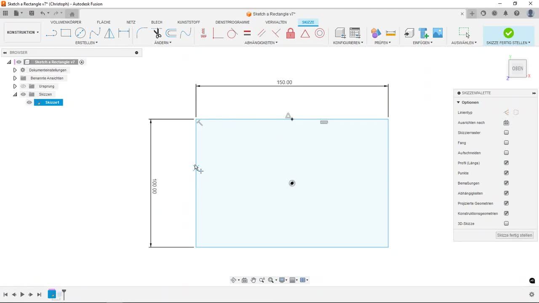This screenshot has height=303, width=539.
Task: Uncheck the Bemaßungen checkbox
Action: tap(506, 183)
